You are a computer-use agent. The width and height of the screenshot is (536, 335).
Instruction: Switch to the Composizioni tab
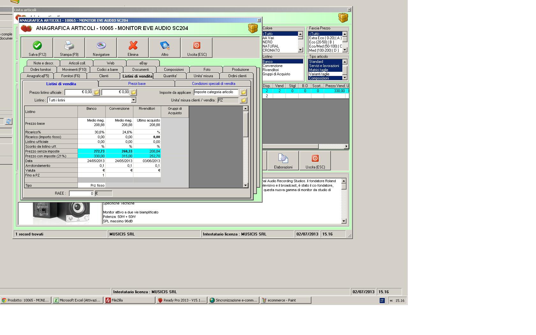coord(174,70)
